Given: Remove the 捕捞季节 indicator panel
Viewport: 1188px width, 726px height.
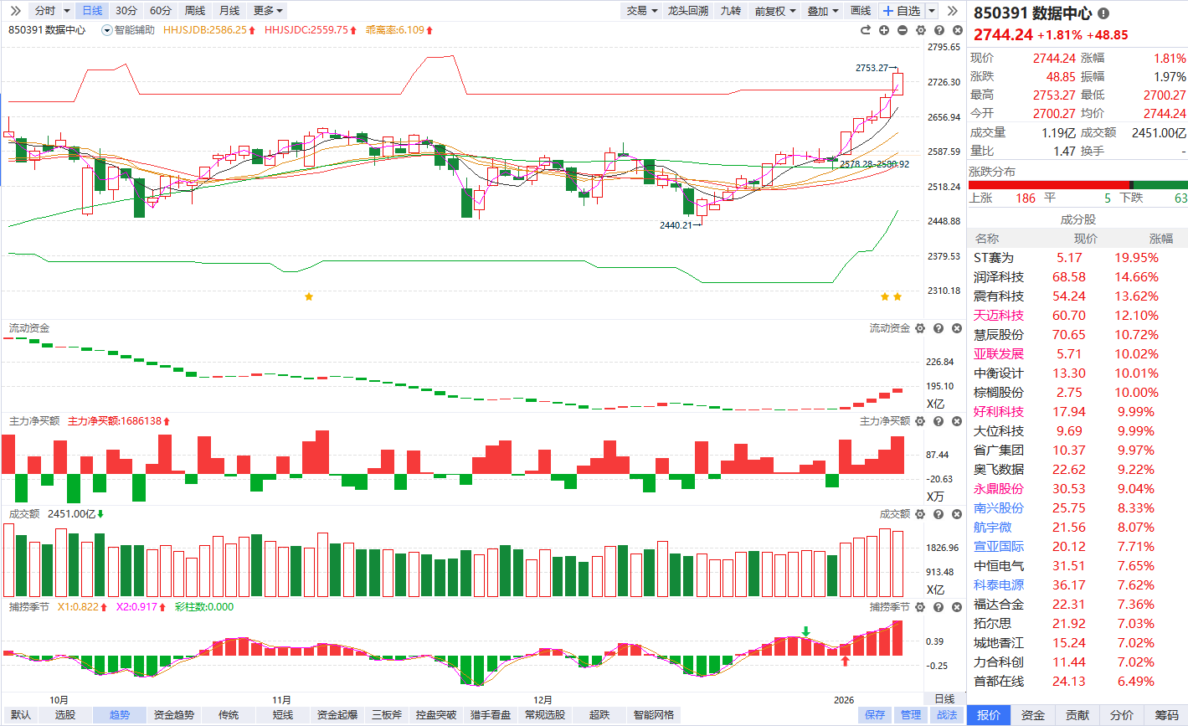Looking at the screenshot, I should [956, 607].
